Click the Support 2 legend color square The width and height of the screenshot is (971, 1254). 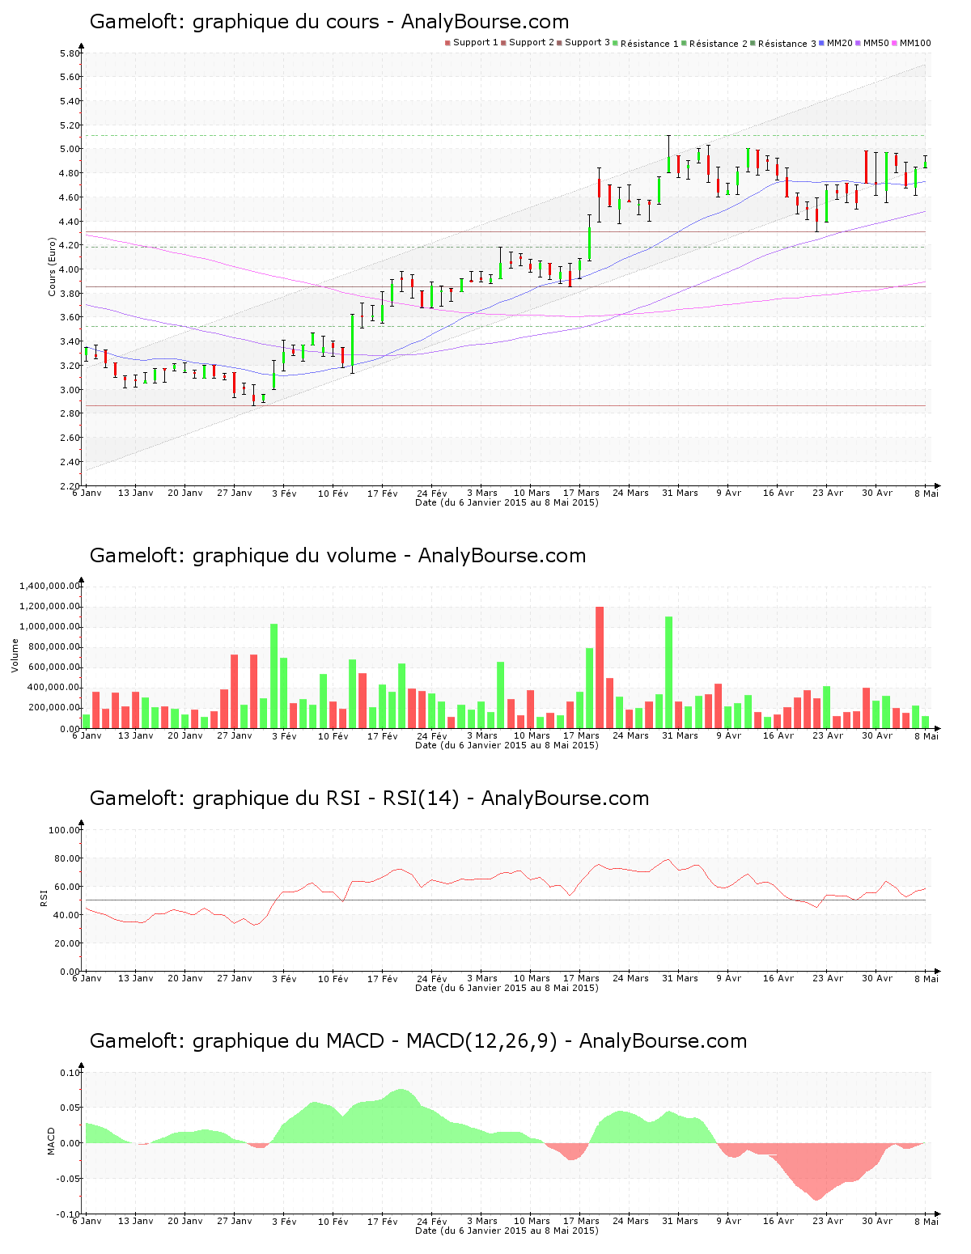click(x=503, y=43)
